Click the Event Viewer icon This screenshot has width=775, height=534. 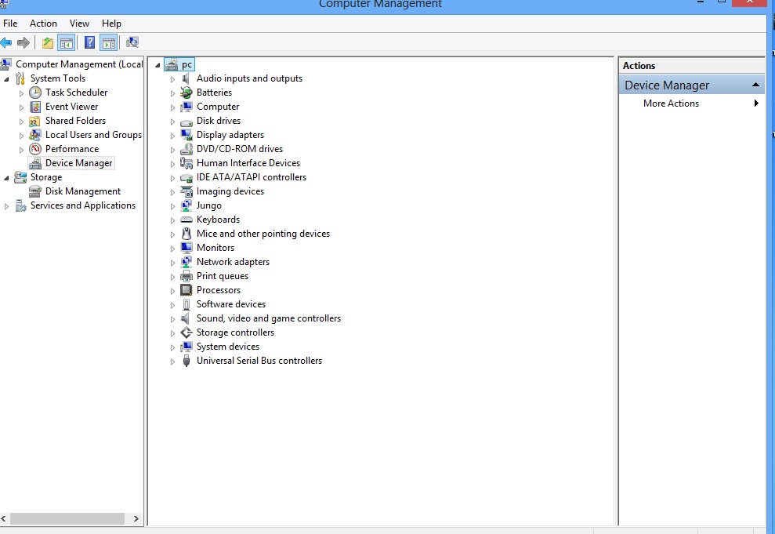[35, 107]
